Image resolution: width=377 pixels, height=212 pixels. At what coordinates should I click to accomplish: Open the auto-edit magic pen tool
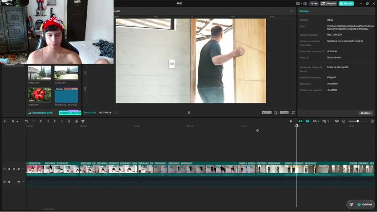click(x=83, y=121)
